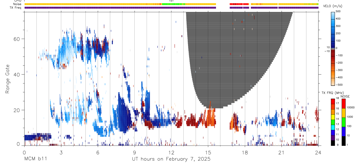The height and width of the screenshot is (165, 358).
Task: Click the UT hours on February 7, 2025 title
Action: coord(171,159)
